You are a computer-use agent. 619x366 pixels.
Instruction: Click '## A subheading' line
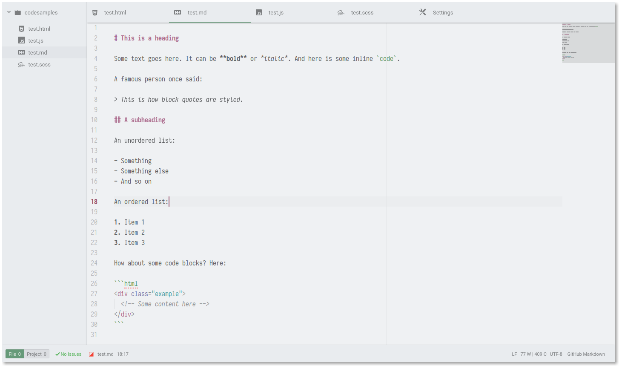[140, 120]
